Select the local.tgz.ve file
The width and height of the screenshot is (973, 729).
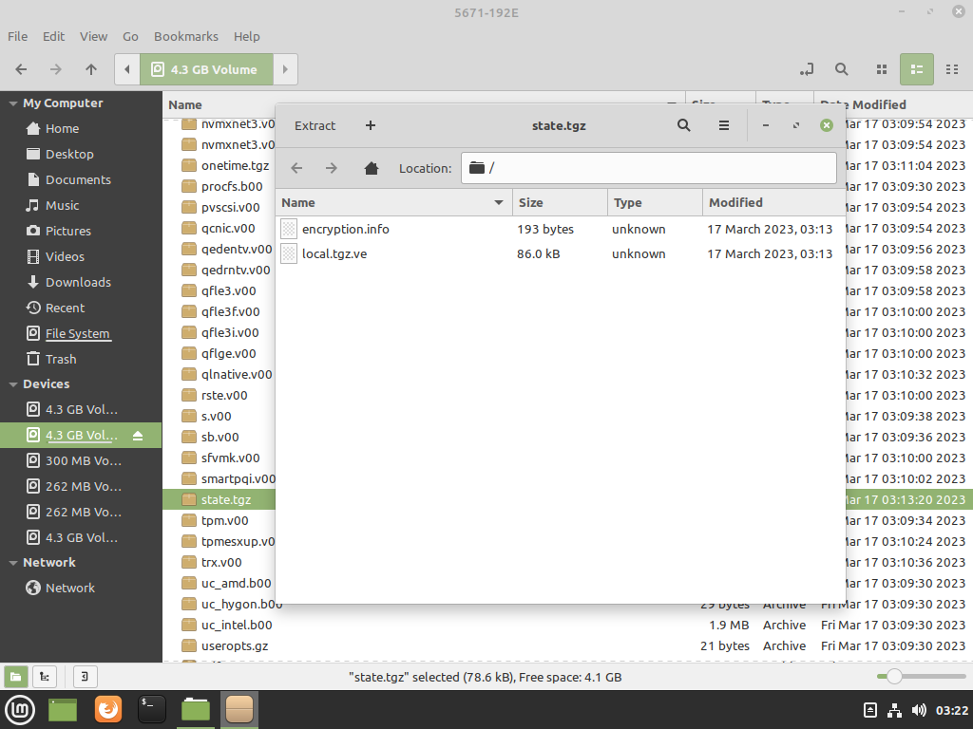(x=334, y=253)
